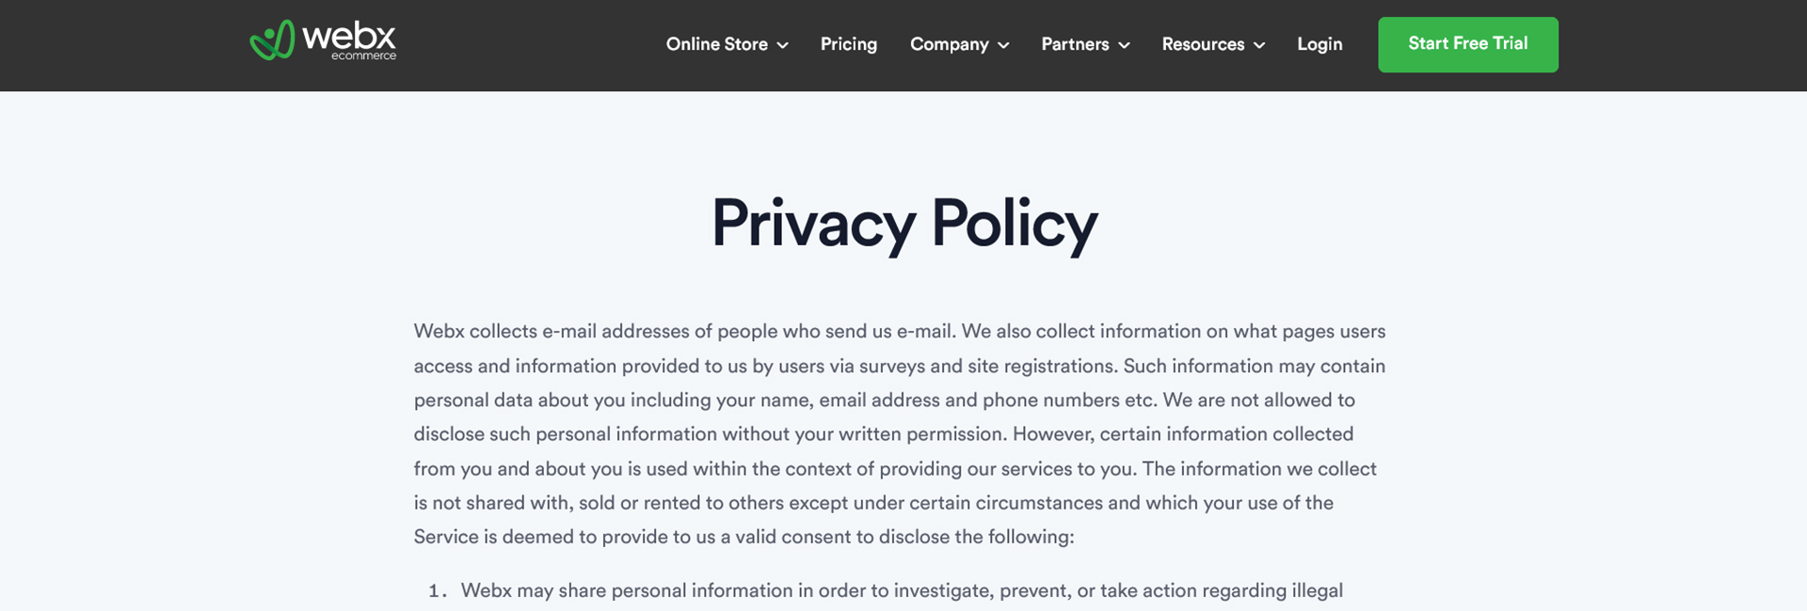Open the Partners menu
1807x611 pixels.
pyautogui.click(x=1075, y=44)
